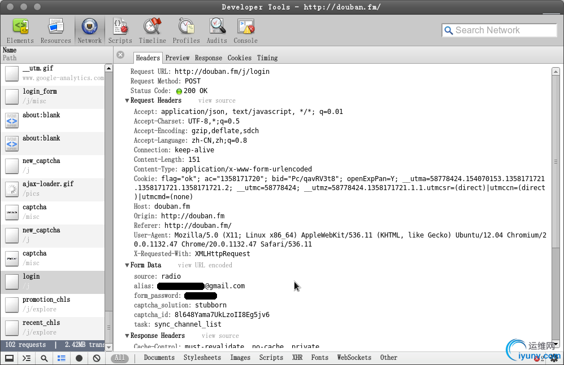Image resolution: width=564 pixels, height=365 pixels.
Task: Collapse the Request Headers section
Action: point(127,100)
